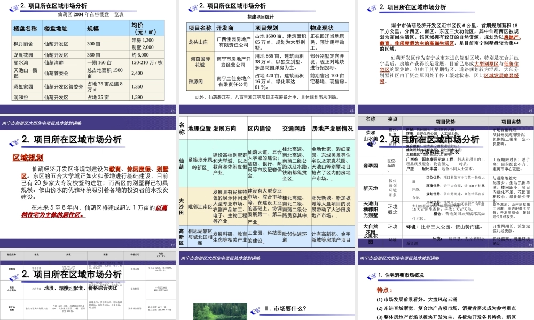The height and width of the screenshot is (320, 534).
Task: Click the red italic text 档住宅为主体的居住区
Action: point(53,215)
